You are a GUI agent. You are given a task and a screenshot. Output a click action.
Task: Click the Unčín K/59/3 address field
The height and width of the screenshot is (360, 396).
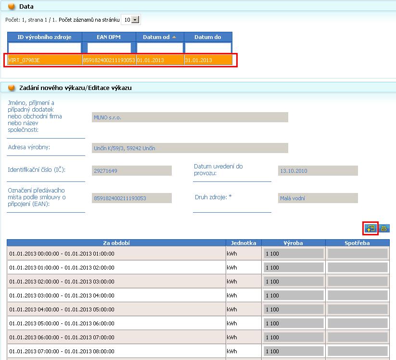[190, 148]
